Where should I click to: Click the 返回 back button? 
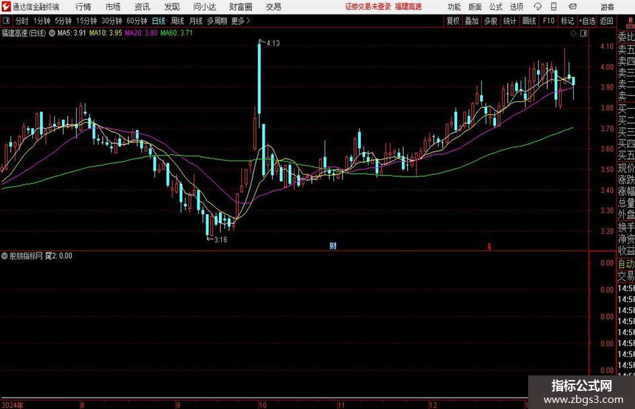(x=606, y=21)
